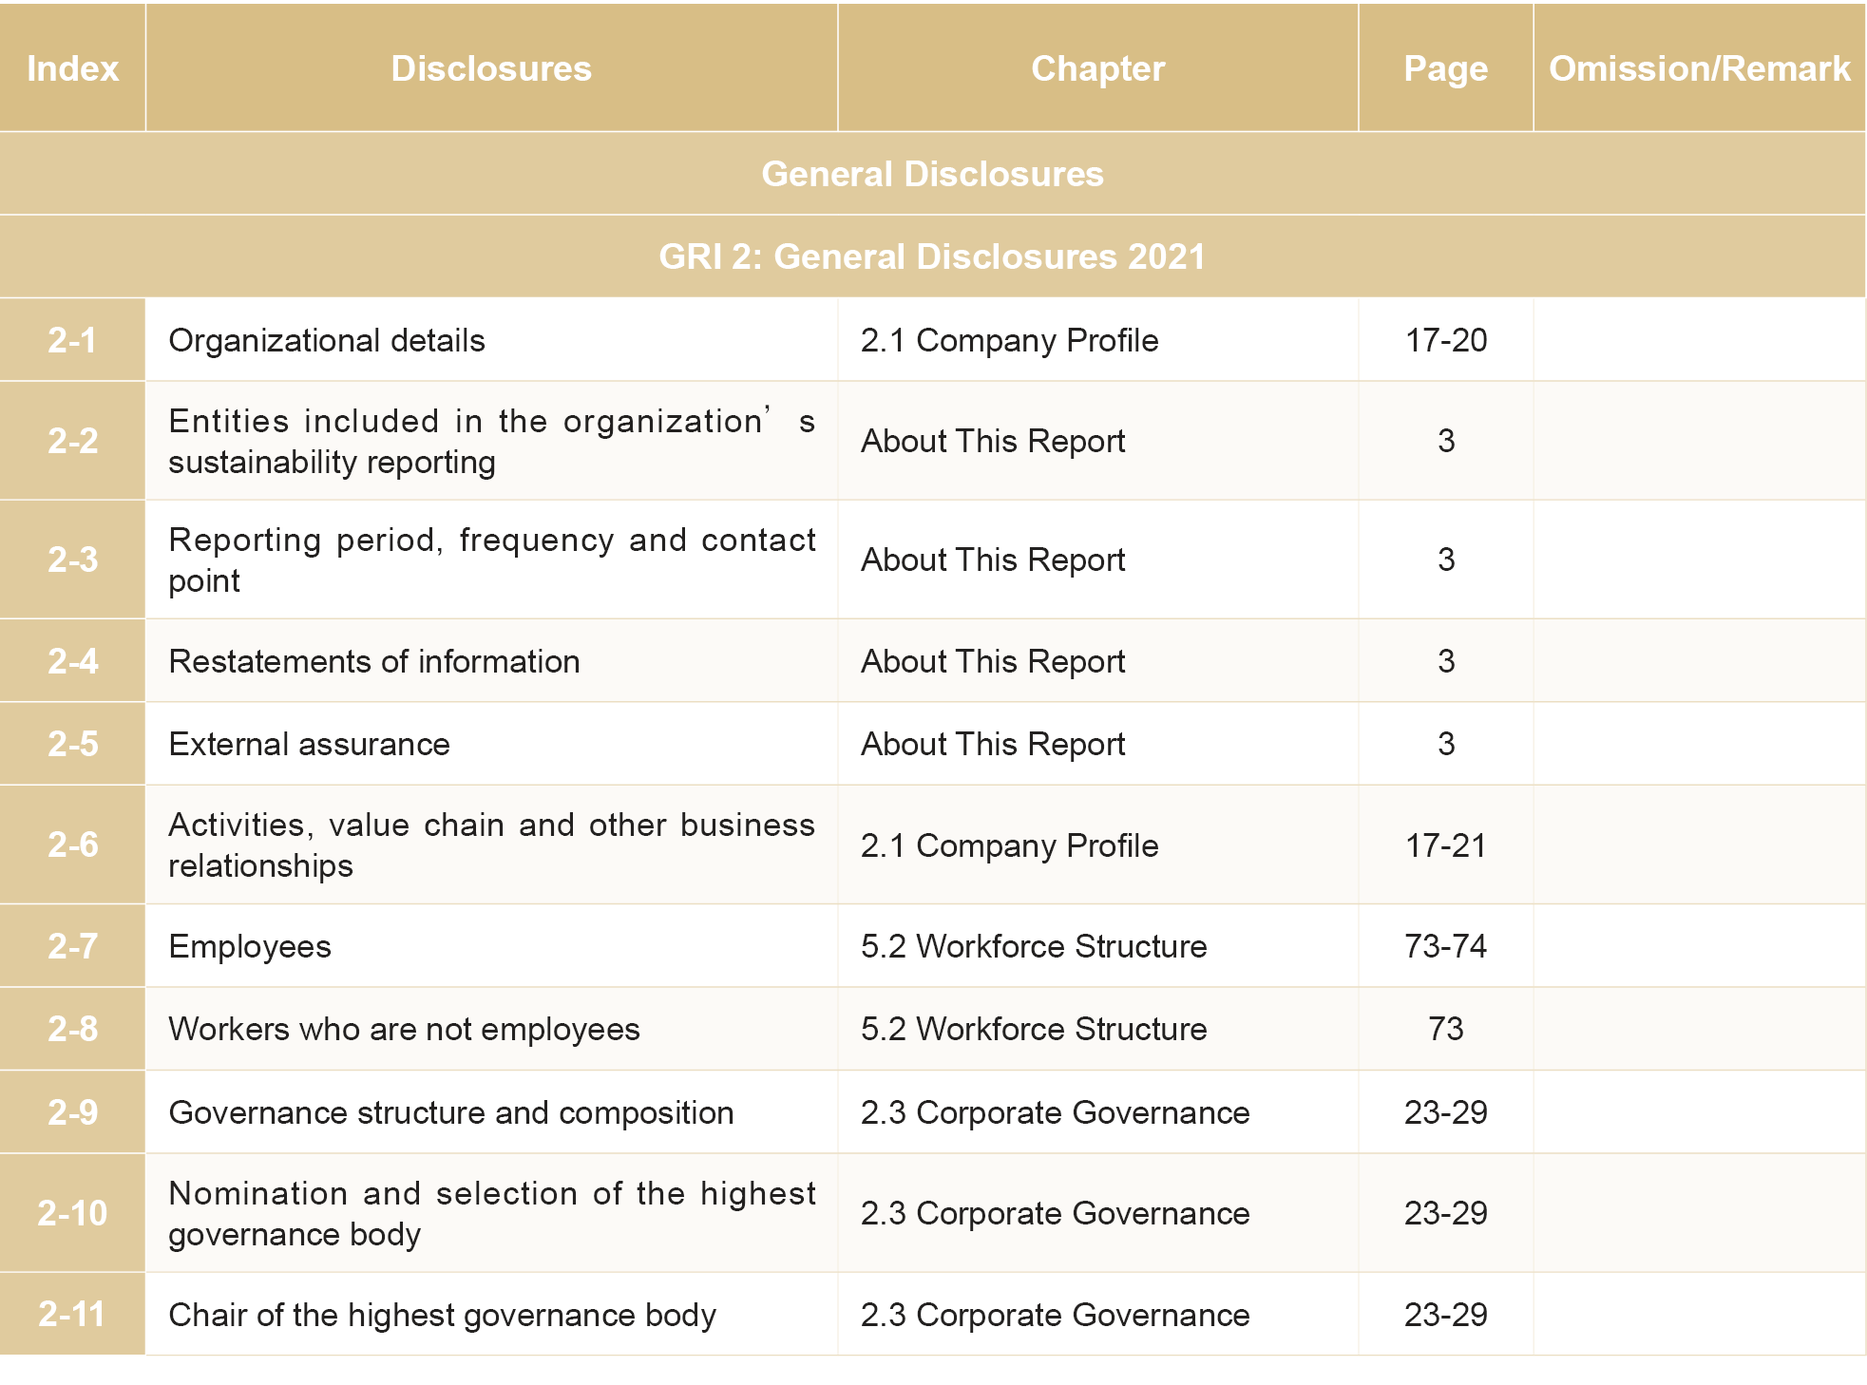Viewport: 1867px width, 1385px height.
Task: Click About This Report for External assurance
Action: tap(993, 744)
